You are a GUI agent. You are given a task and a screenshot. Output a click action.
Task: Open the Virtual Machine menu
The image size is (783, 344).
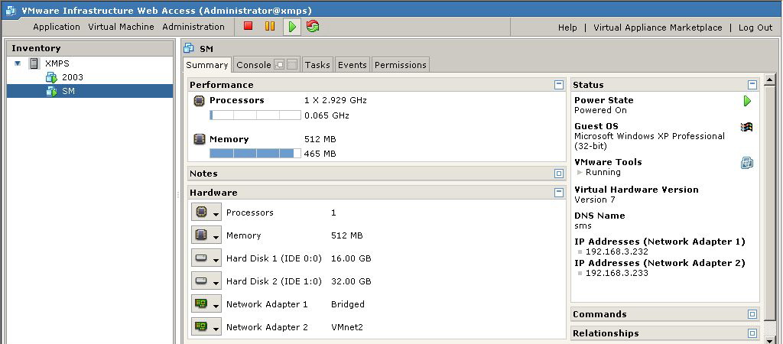122,27
